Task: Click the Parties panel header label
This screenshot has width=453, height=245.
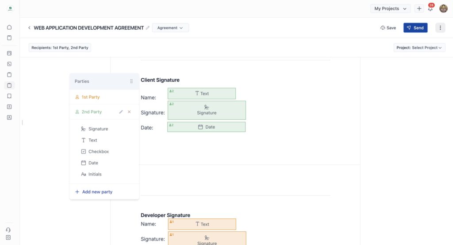Action: coord(82,81)
